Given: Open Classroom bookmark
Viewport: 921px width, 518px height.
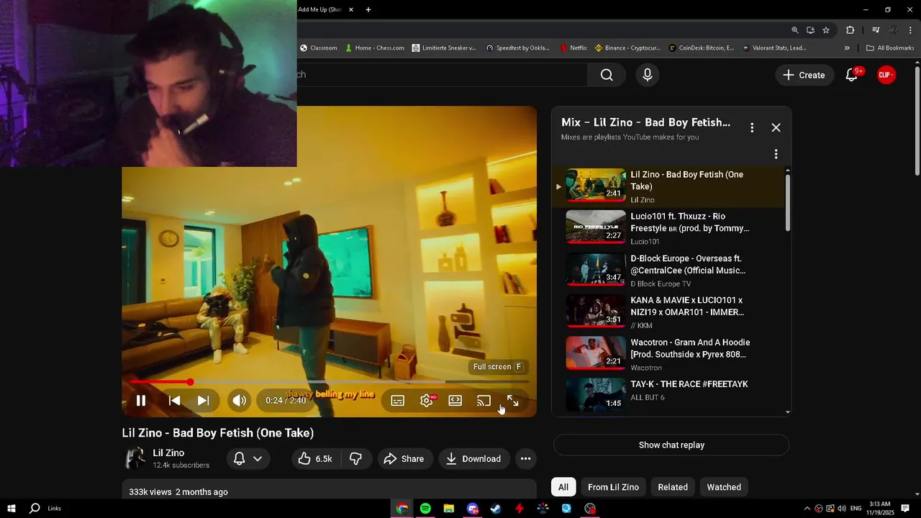Looking at the screenshot, I should point(318,48).
